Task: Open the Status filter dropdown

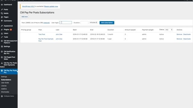Action: pyautogui.click(x=169, y=30)
